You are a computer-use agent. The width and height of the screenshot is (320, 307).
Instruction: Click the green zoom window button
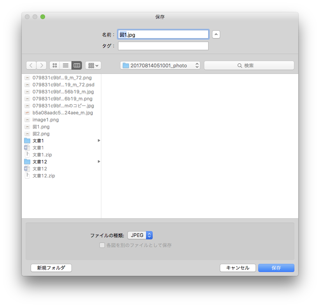click(x=43, y=17)
